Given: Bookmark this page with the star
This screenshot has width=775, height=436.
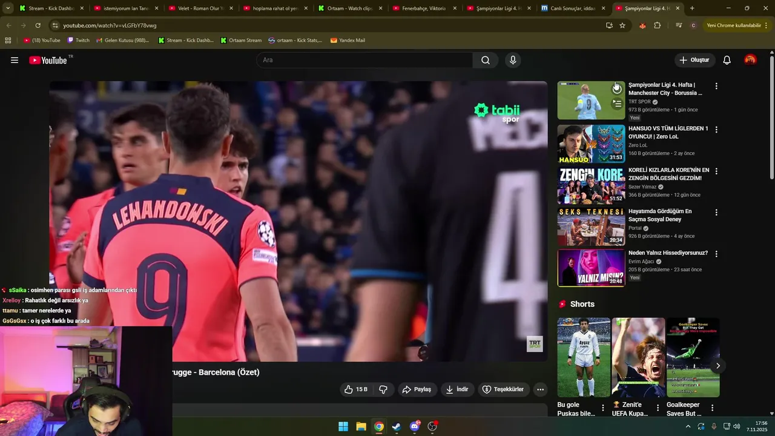Looking at the screenshot, I should pyautogui.click(x=622, y=25).
